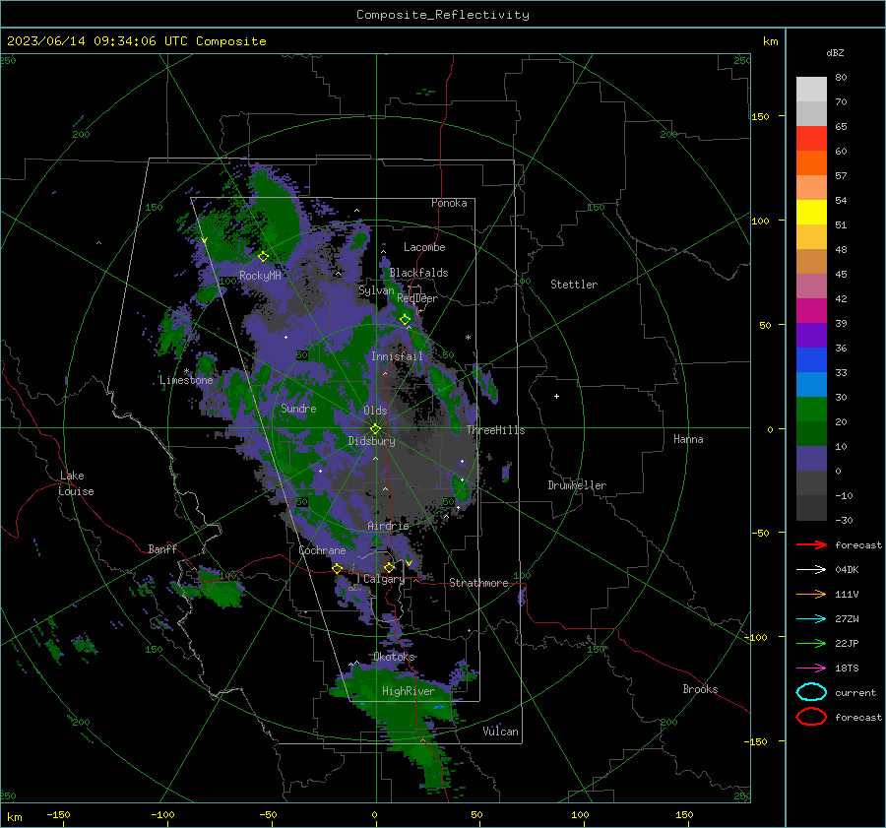
Task: Click the asterisk marker beside Limestone
Action: tap(186, 371)
